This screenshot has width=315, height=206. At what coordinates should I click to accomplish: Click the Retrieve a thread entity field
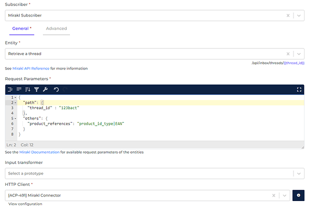[155, 54]
